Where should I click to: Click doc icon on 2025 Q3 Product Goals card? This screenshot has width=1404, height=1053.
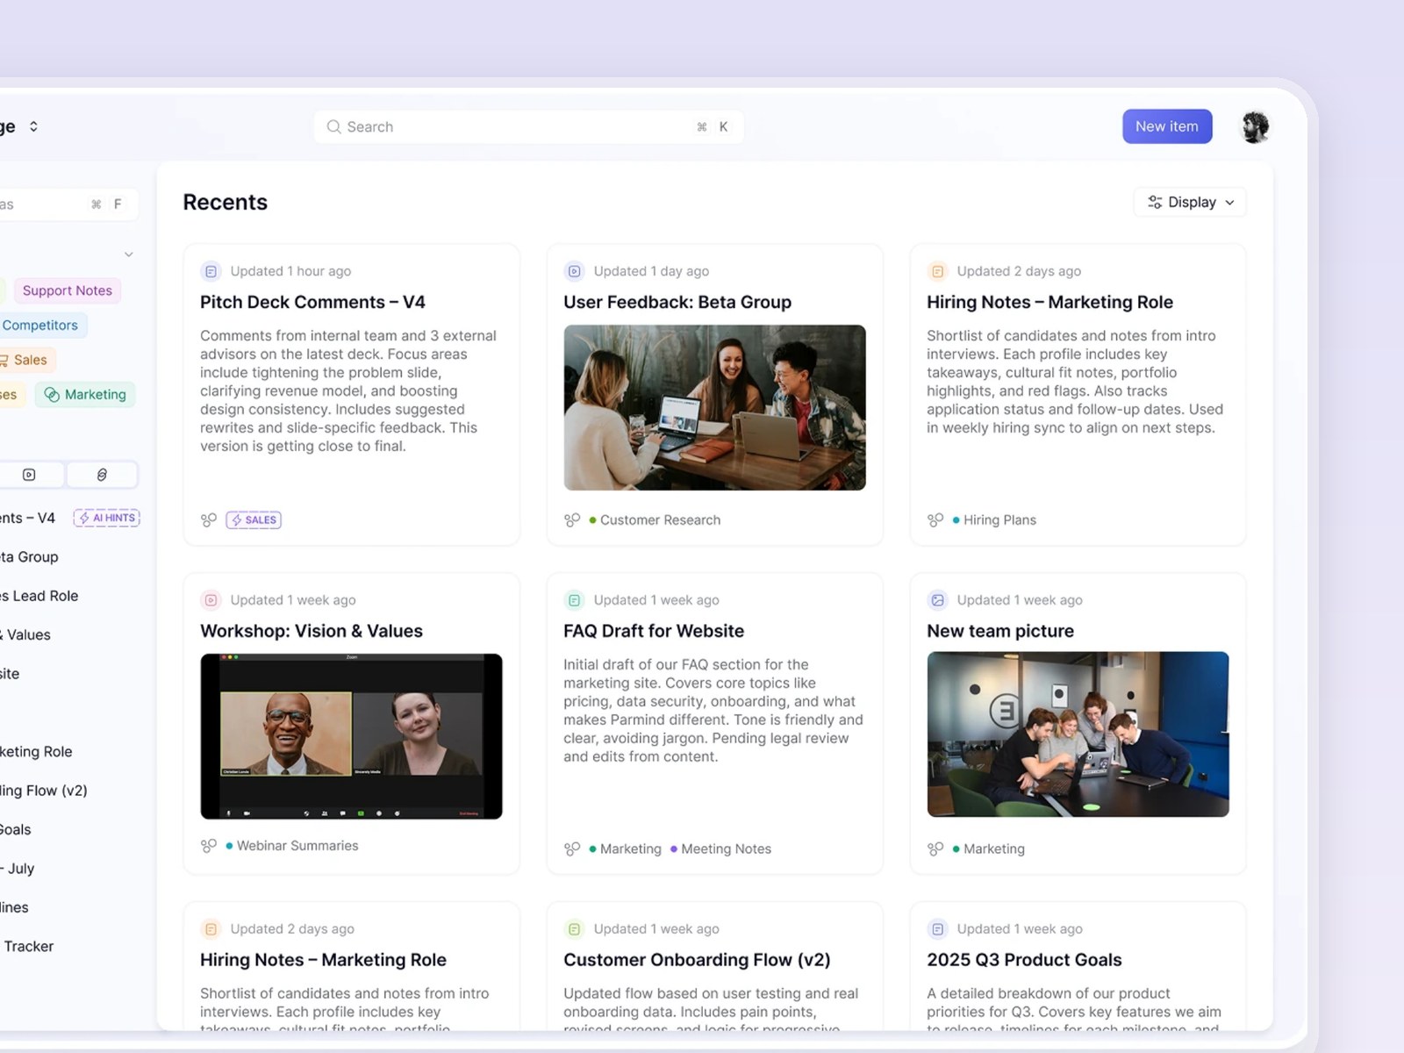937,929
